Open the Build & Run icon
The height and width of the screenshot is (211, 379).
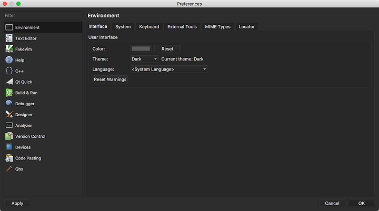click(9, 93)
